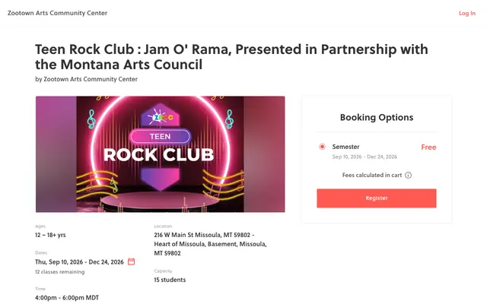
Task: Click the 216 W Main St location address
Action: tap(210, 244)
